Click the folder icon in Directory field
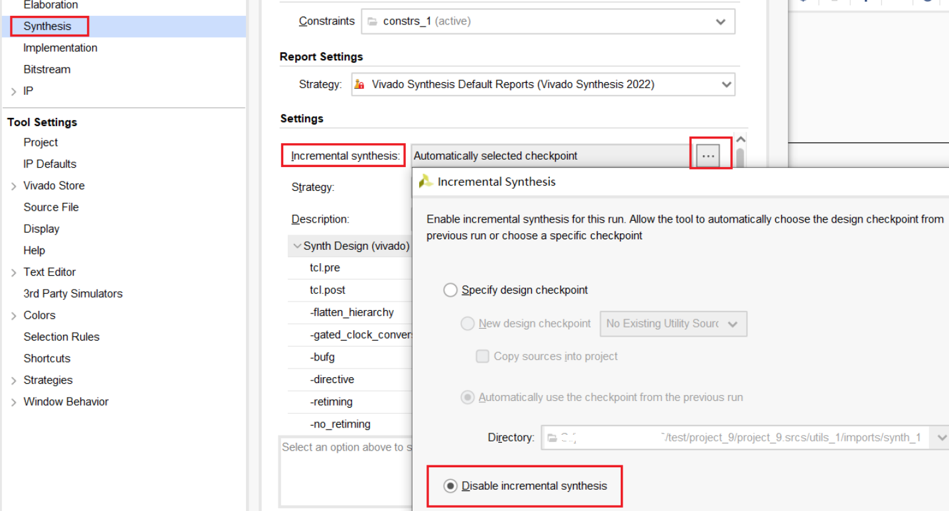Image resolution: width=949 pixels, height=511 pixels. (x=552, y=437)
